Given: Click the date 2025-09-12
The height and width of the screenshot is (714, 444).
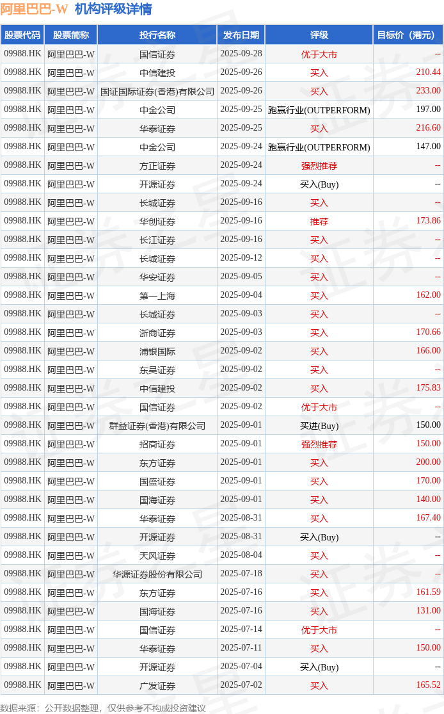Looking at the screenshot, I should coord(241,257).
